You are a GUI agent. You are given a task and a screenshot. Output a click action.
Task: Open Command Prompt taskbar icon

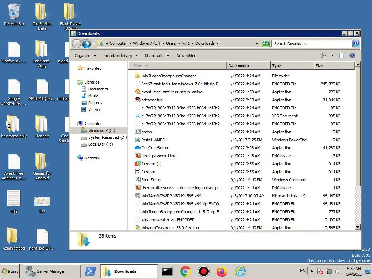pyautogui.click(x=167, y=271)
